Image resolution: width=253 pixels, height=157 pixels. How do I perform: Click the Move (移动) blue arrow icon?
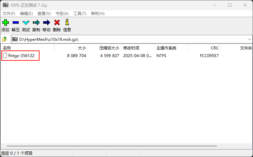(x=46, y=23)
